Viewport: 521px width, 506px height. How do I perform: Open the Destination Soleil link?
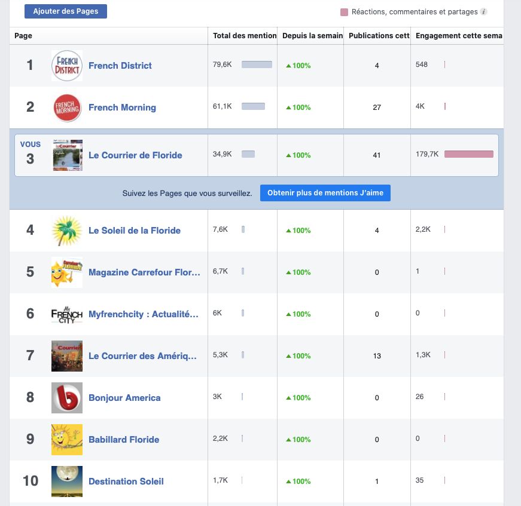[126, 482]
